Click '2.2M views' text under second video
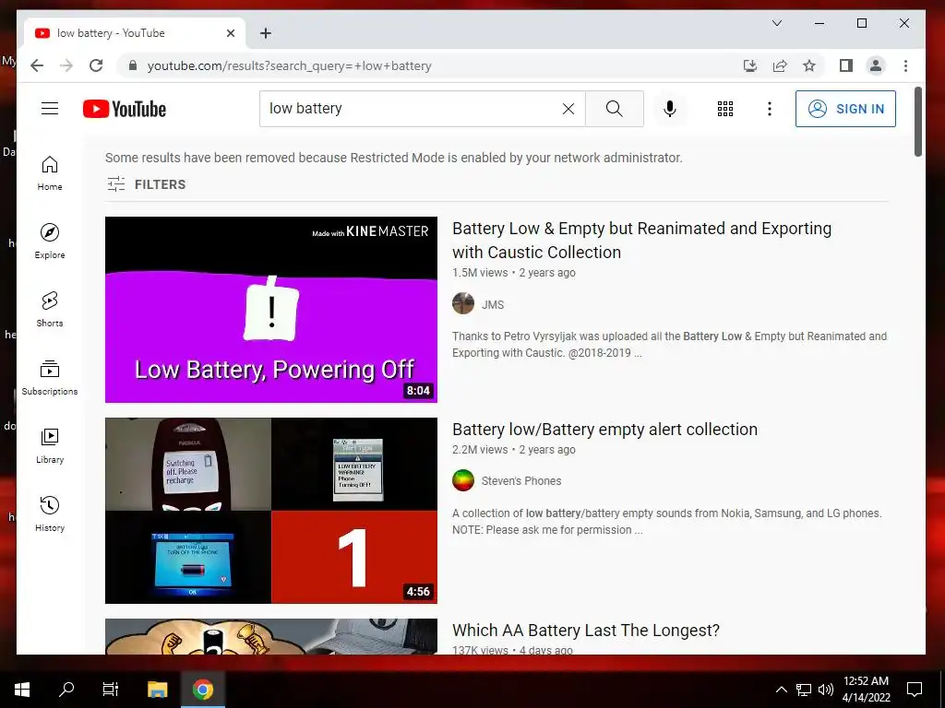945x708 pixels. click(480, 450)
